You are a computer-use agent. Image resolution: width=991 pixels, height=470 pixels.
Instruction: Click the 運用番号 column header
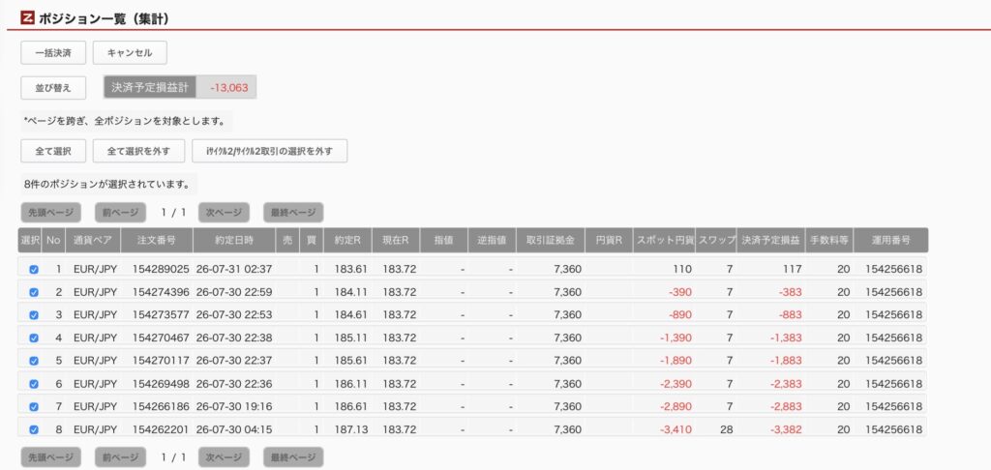(x=891, y=240)
